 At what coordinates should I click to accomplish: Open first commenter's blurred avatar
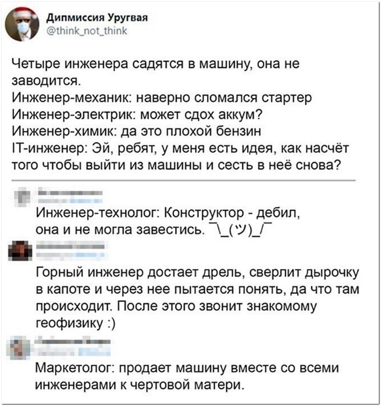22,196
